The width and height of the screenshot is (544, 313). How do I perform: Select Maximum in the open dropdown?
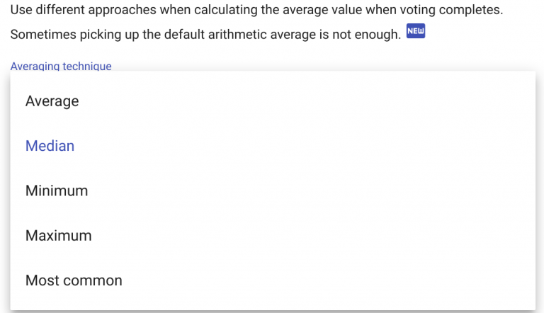[58, 236]
